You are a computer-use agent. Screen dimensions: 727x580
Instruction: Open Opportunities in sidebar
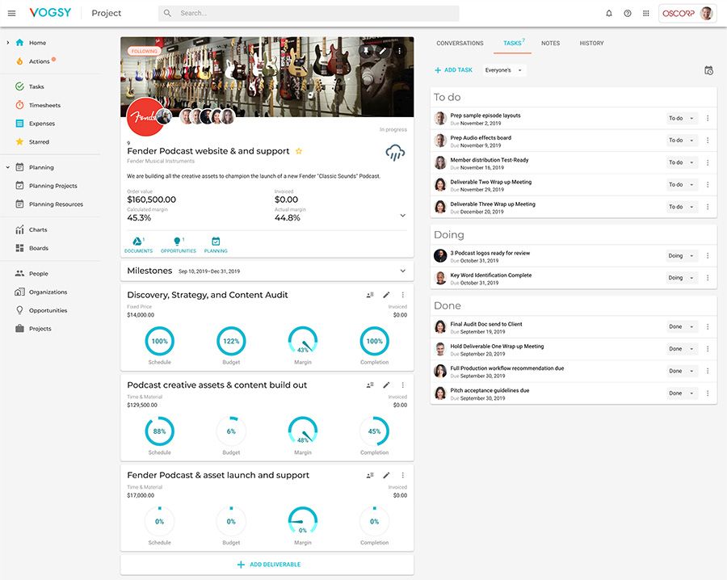48,310
